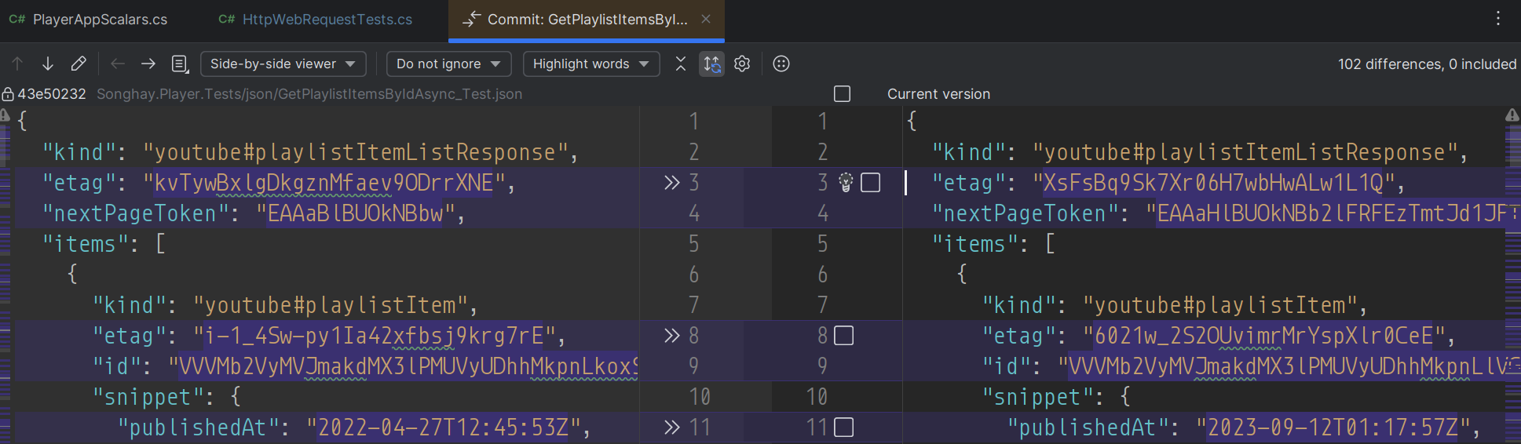Switch to PlayerAppScalars.cs tab
The image size is (1521, 444).
89,20
